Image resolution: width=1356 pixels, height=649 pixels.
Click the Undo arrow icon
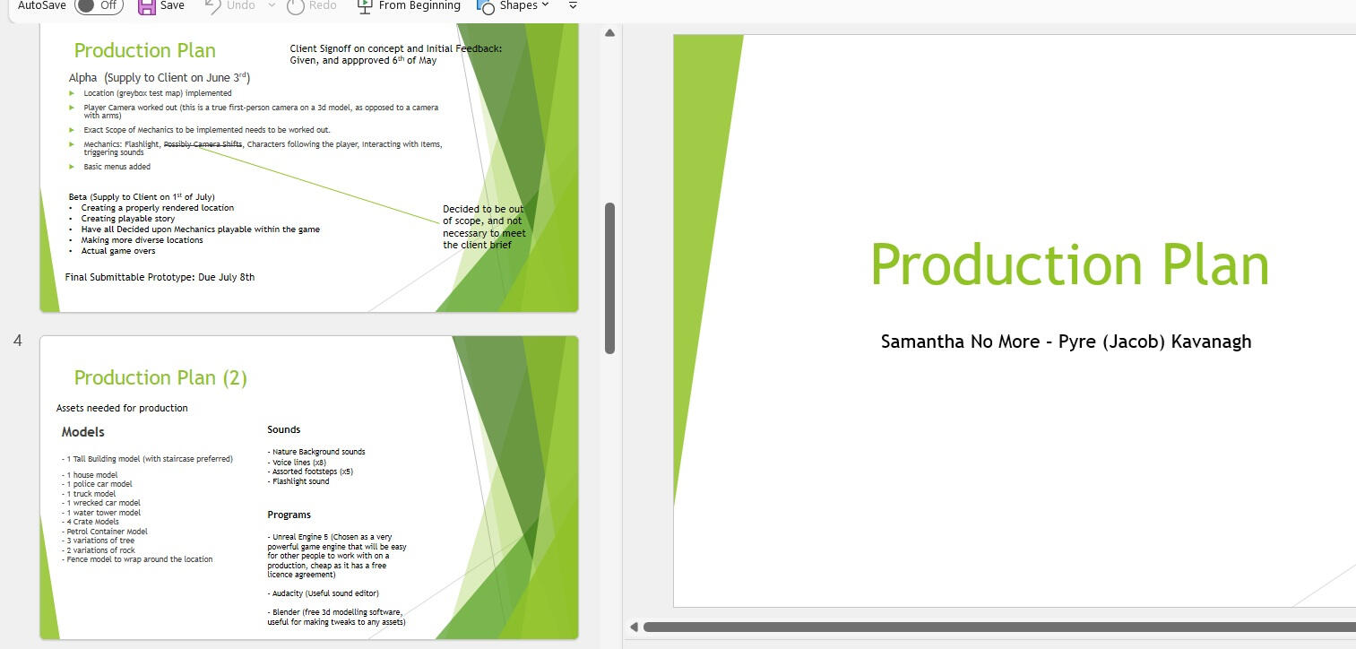(x=213, y=6)
